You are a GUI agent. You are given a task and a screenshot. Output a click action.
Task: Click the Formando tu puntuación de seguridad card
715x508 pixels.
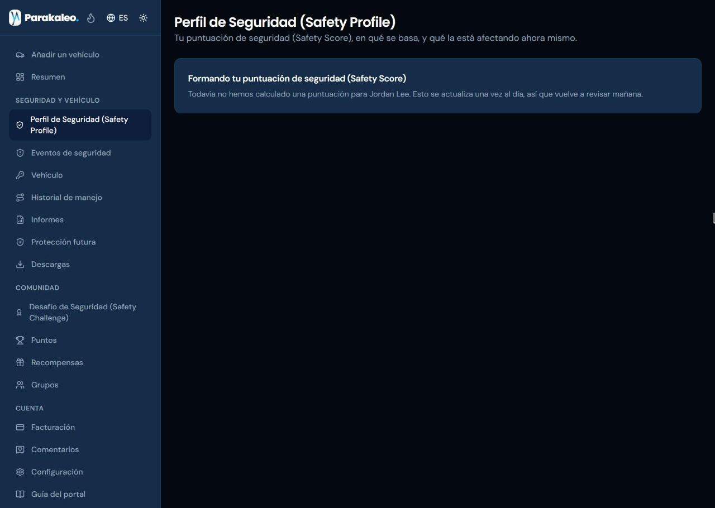437,86
